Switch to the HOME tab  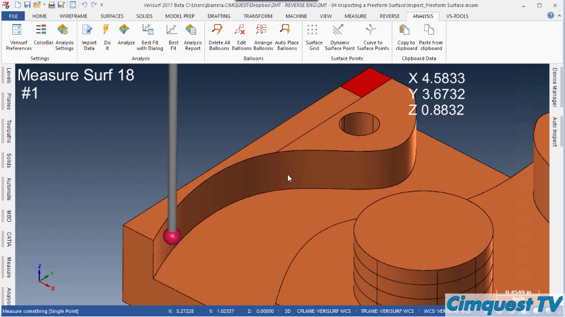click(x=39, y=16)
